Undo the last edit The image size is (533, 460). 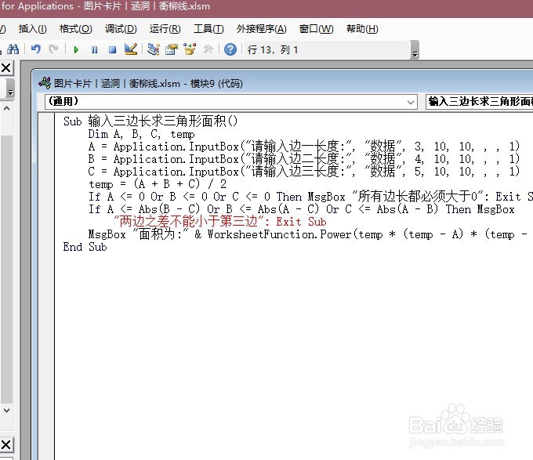(36, 49)
